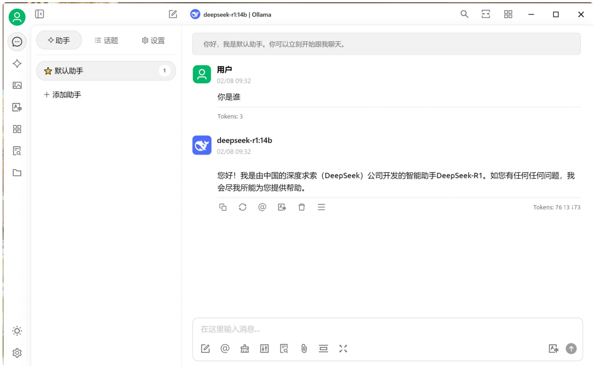Attach a file with the paperclip icon

(x=304, y=349)
